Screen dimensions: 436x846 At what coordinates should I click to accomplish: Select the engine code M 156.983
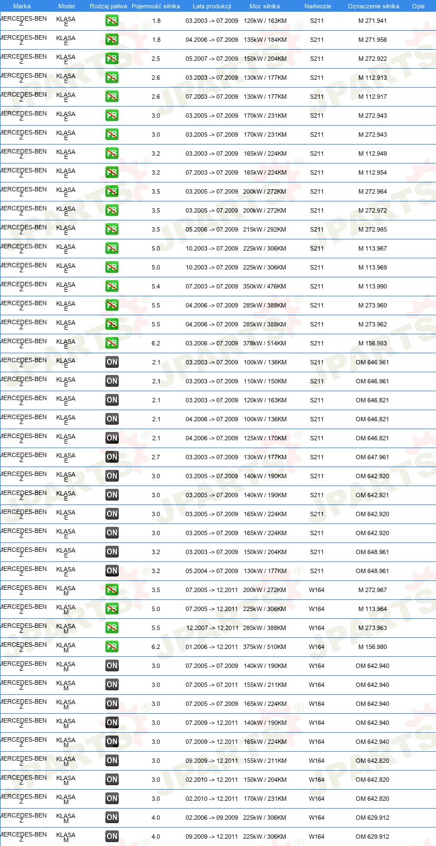tap(372, 343)
